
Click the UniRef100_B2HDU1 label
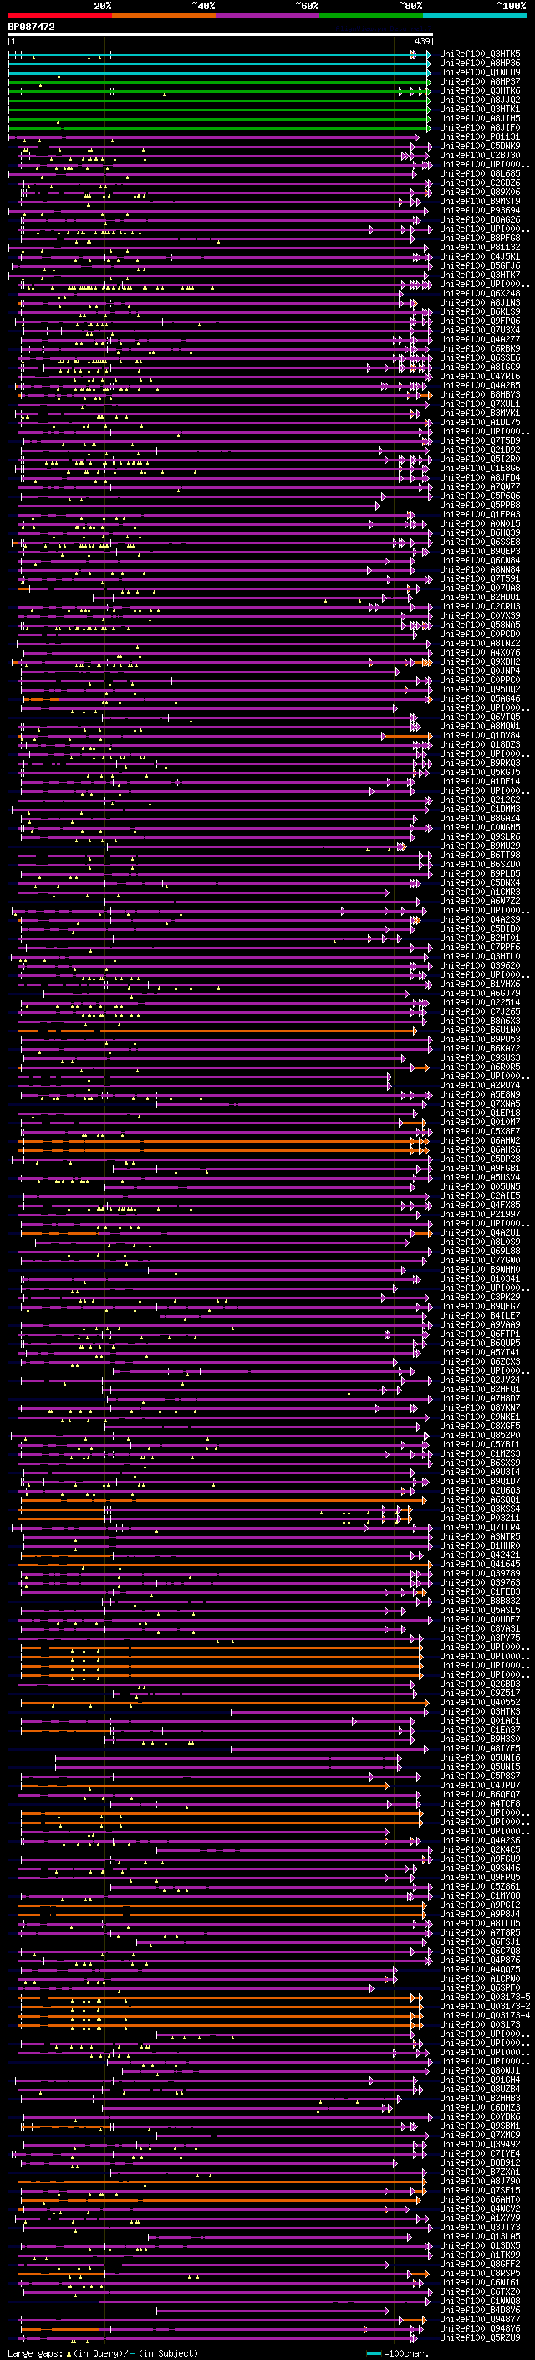point(480,598)
